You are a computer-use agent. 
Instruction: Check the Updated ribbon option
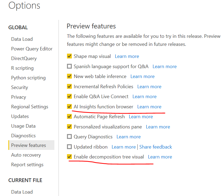[69, 147]
